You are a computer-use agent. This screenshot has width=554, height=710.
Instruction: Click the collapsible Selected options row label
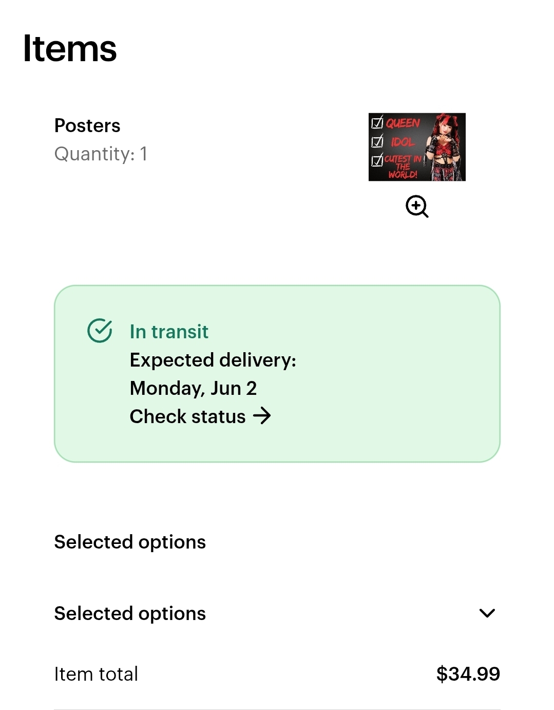130,613
